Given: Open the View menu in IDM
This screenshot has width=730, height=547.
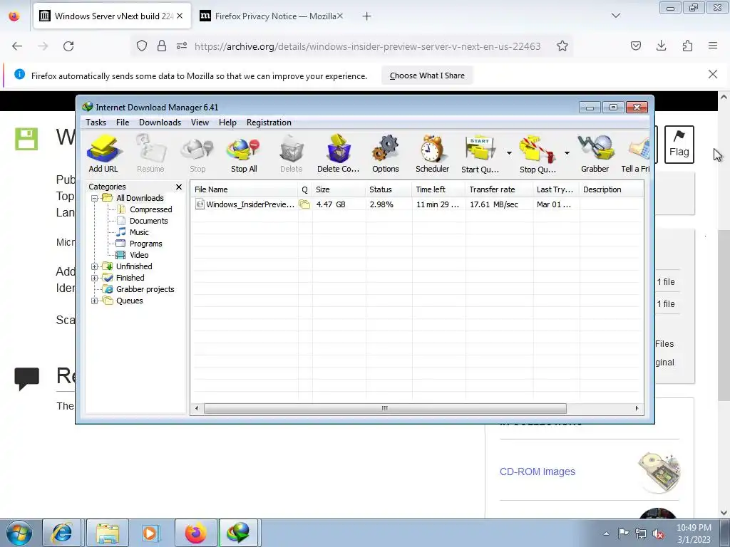Looking at the screenshot, I should 200,123.
